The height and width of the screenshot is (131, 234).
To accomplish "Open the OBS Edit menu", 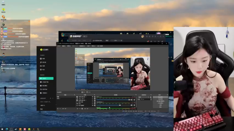I will click(64, 46).
